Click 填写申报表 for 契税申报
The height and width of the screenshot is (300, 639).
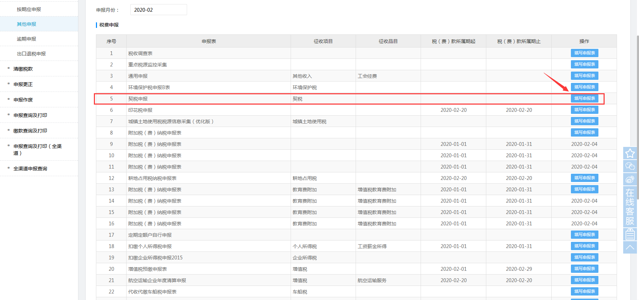[x=584, y=98]
